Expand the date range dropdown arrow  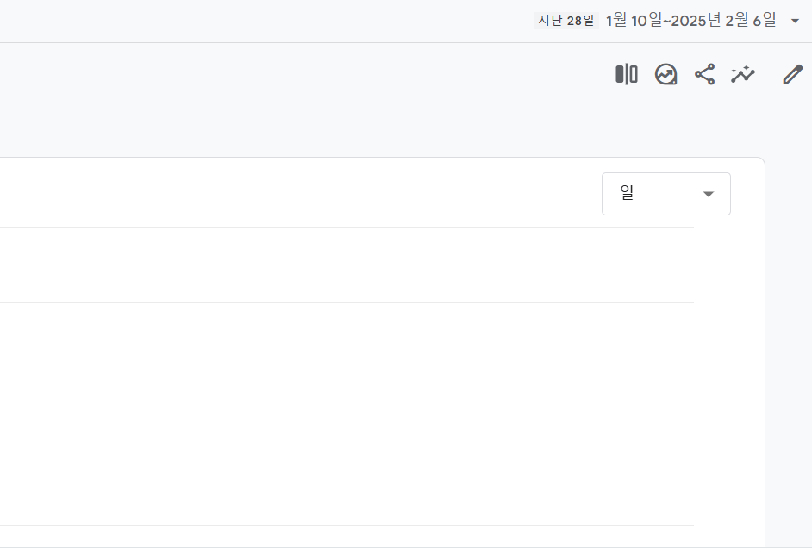pyautogui.click(x=795, y=21)
